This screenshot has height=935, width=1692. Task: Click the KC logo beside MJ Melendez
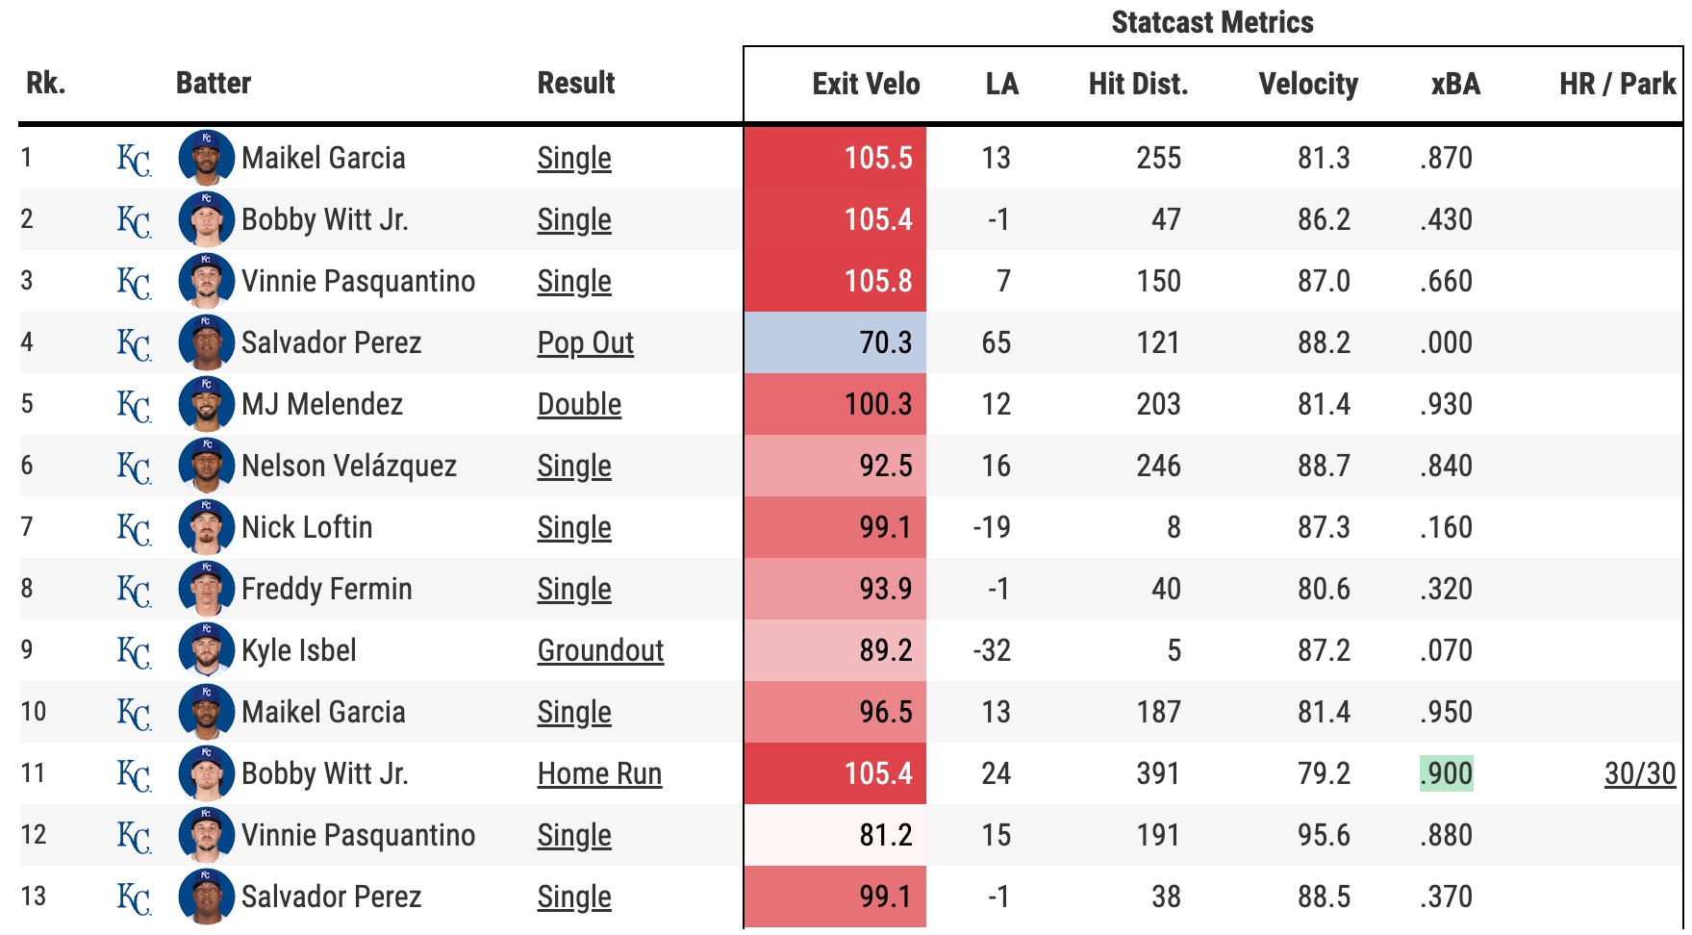pos(134,405)
